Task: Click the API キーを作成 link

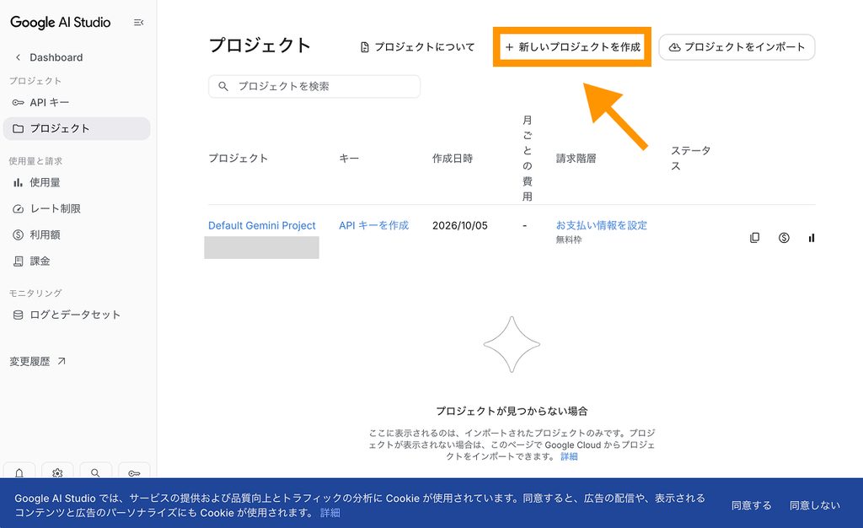Action: pos(373,225)
